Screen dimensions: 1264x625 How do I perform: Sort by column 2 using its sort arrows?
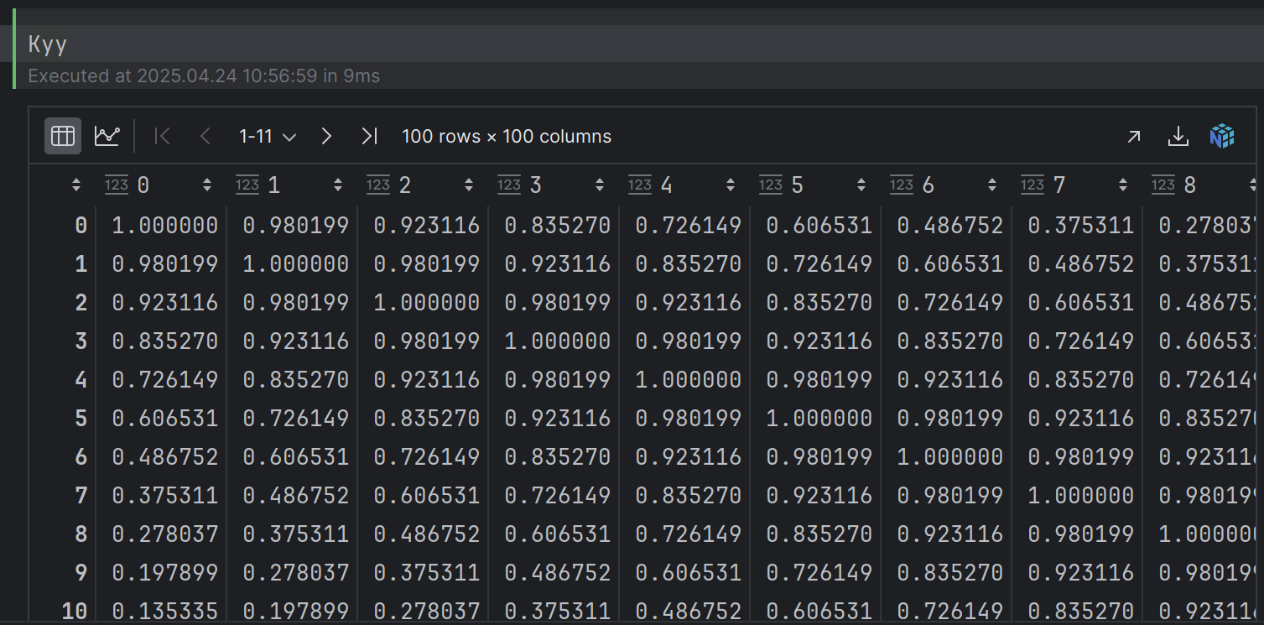[x=469, y=185]
